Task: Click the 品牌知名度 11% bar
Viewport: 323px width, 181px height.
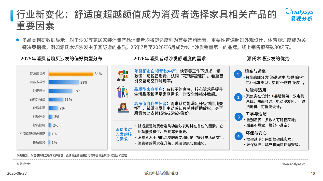Action: tap(56, 99)
